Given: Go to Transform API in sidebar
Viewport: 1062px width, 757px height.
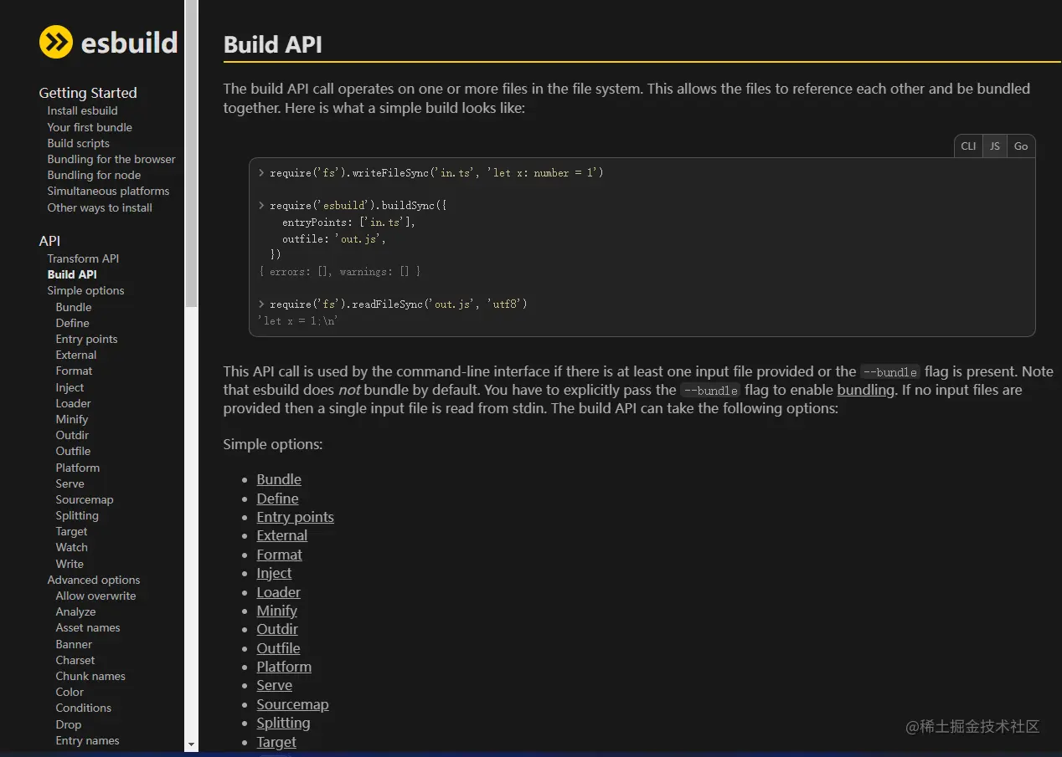Looking at the screenshot, I should tap(83, 258).
